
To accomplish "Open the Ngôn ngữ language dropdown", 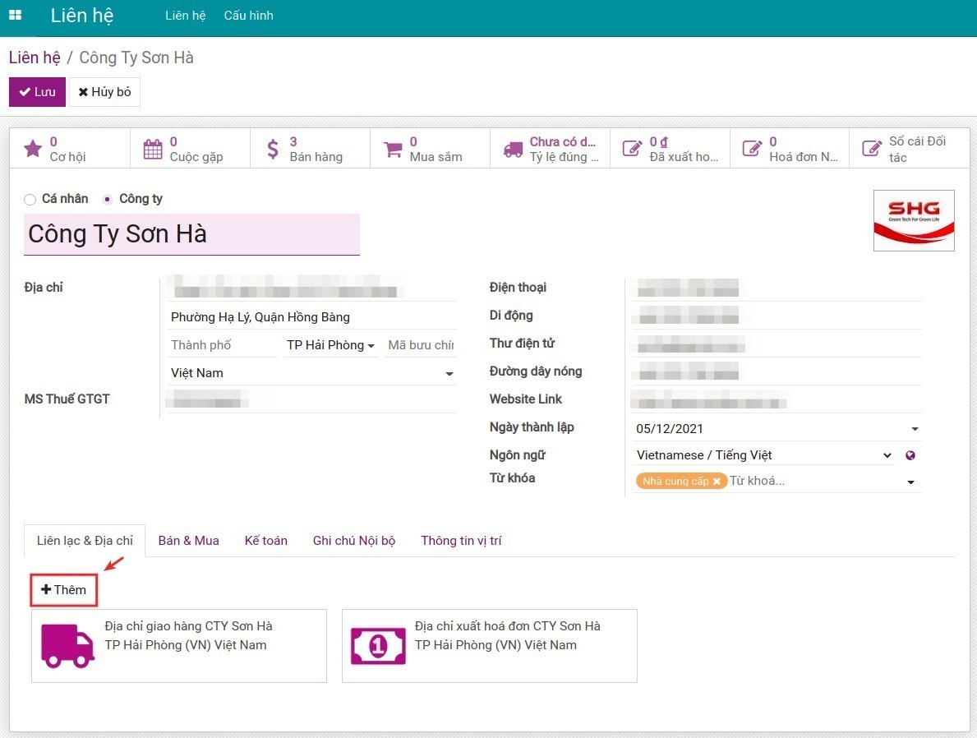I will (764, 455).
